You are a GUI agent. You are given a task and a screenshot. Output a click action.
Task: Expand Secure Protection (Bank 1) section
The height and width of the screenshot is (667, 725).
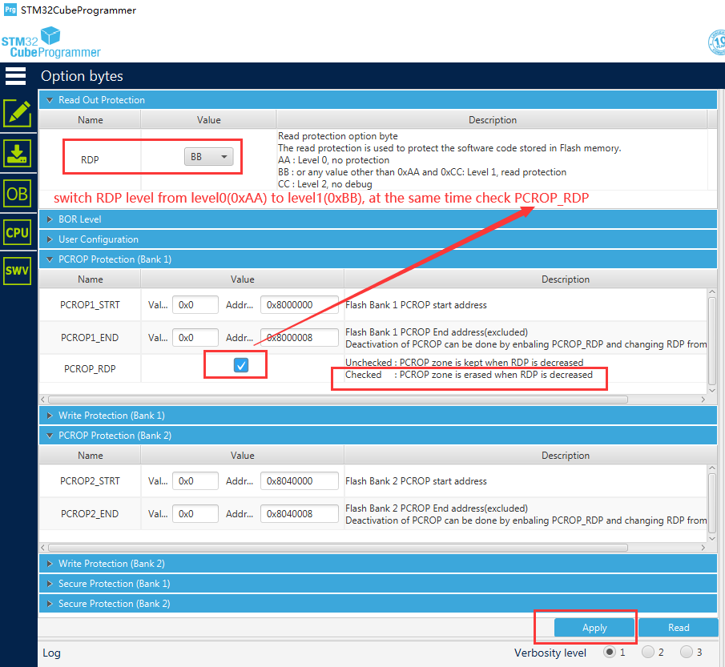[378, 584]
